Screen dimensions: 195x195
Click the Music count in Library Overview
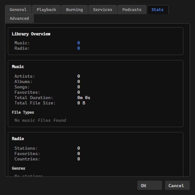pos(79,43)
